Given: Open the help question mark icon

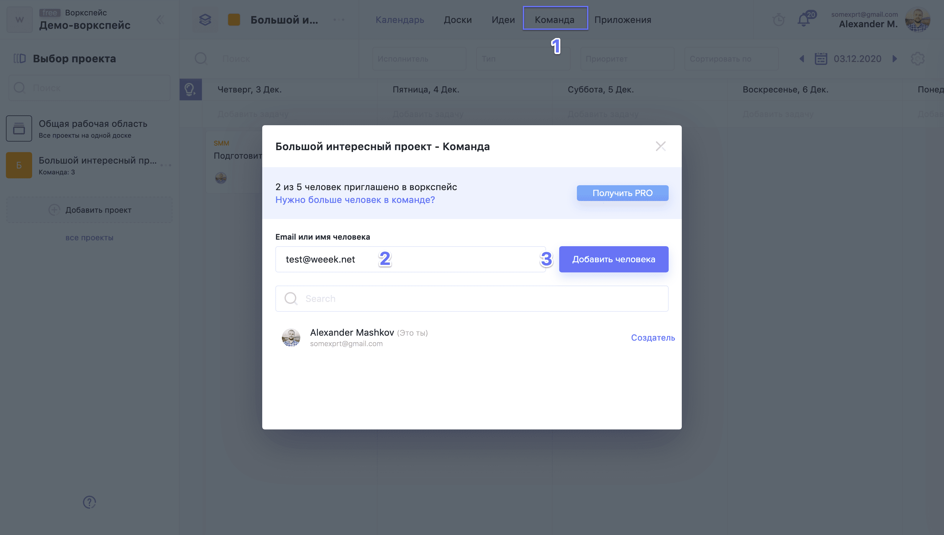Looking at the screenshot, I should (x=89, y=502).
